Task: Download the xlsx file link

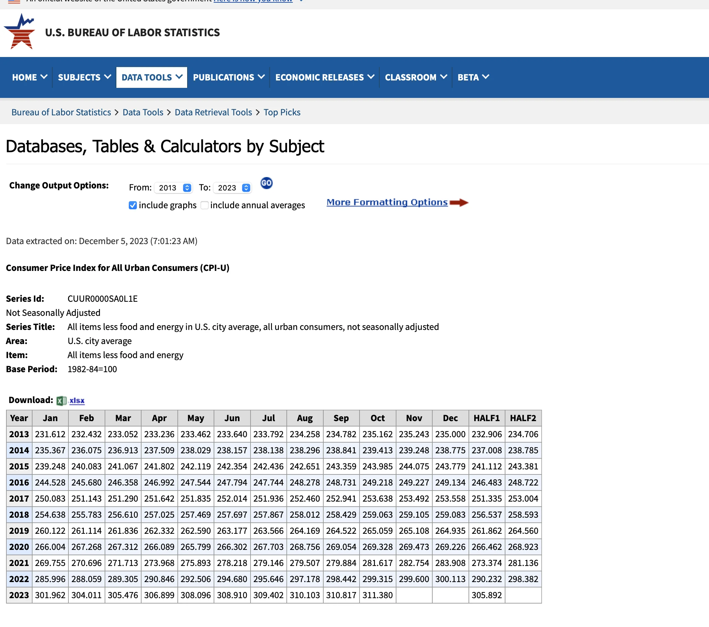Action: click(x=77, y=401)
